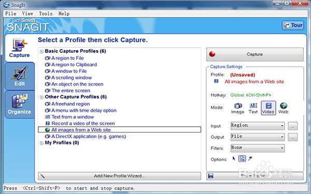Click the SnagIt title bar icon
The width and height of the screenshot is (311, 194).
[x=6, y=5]
